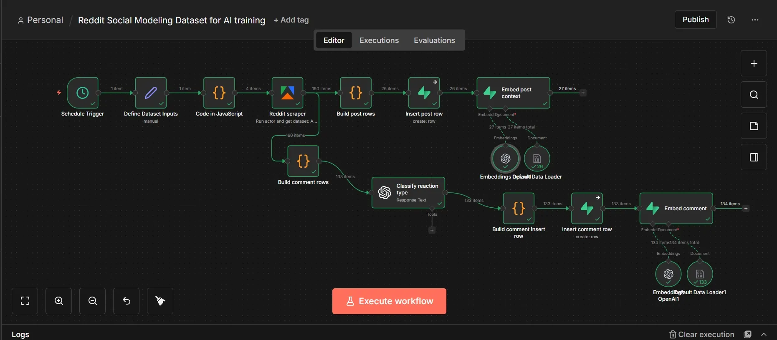This screenshot has height=340, width=777.
Task: Click Add tag
Action: tap(291, 20)
